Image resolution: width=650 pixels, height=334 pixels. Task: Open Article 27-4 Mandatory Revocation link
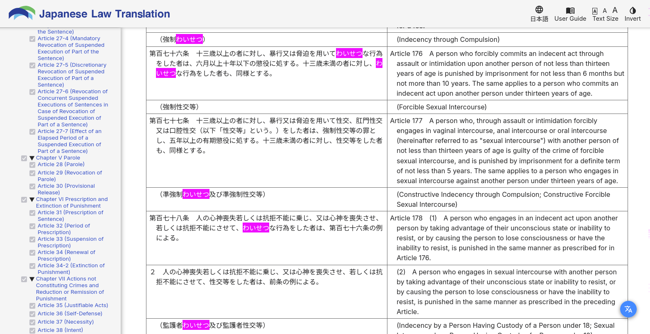point(71,48)
